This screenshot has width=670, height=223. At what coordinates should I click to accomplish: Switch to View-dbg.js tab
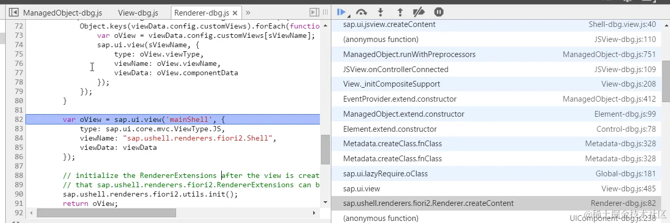tap(138, 12)
